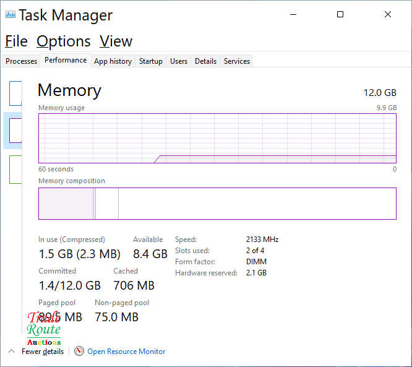Open the View menu
The image size is (412, 367).
[116, 41]
